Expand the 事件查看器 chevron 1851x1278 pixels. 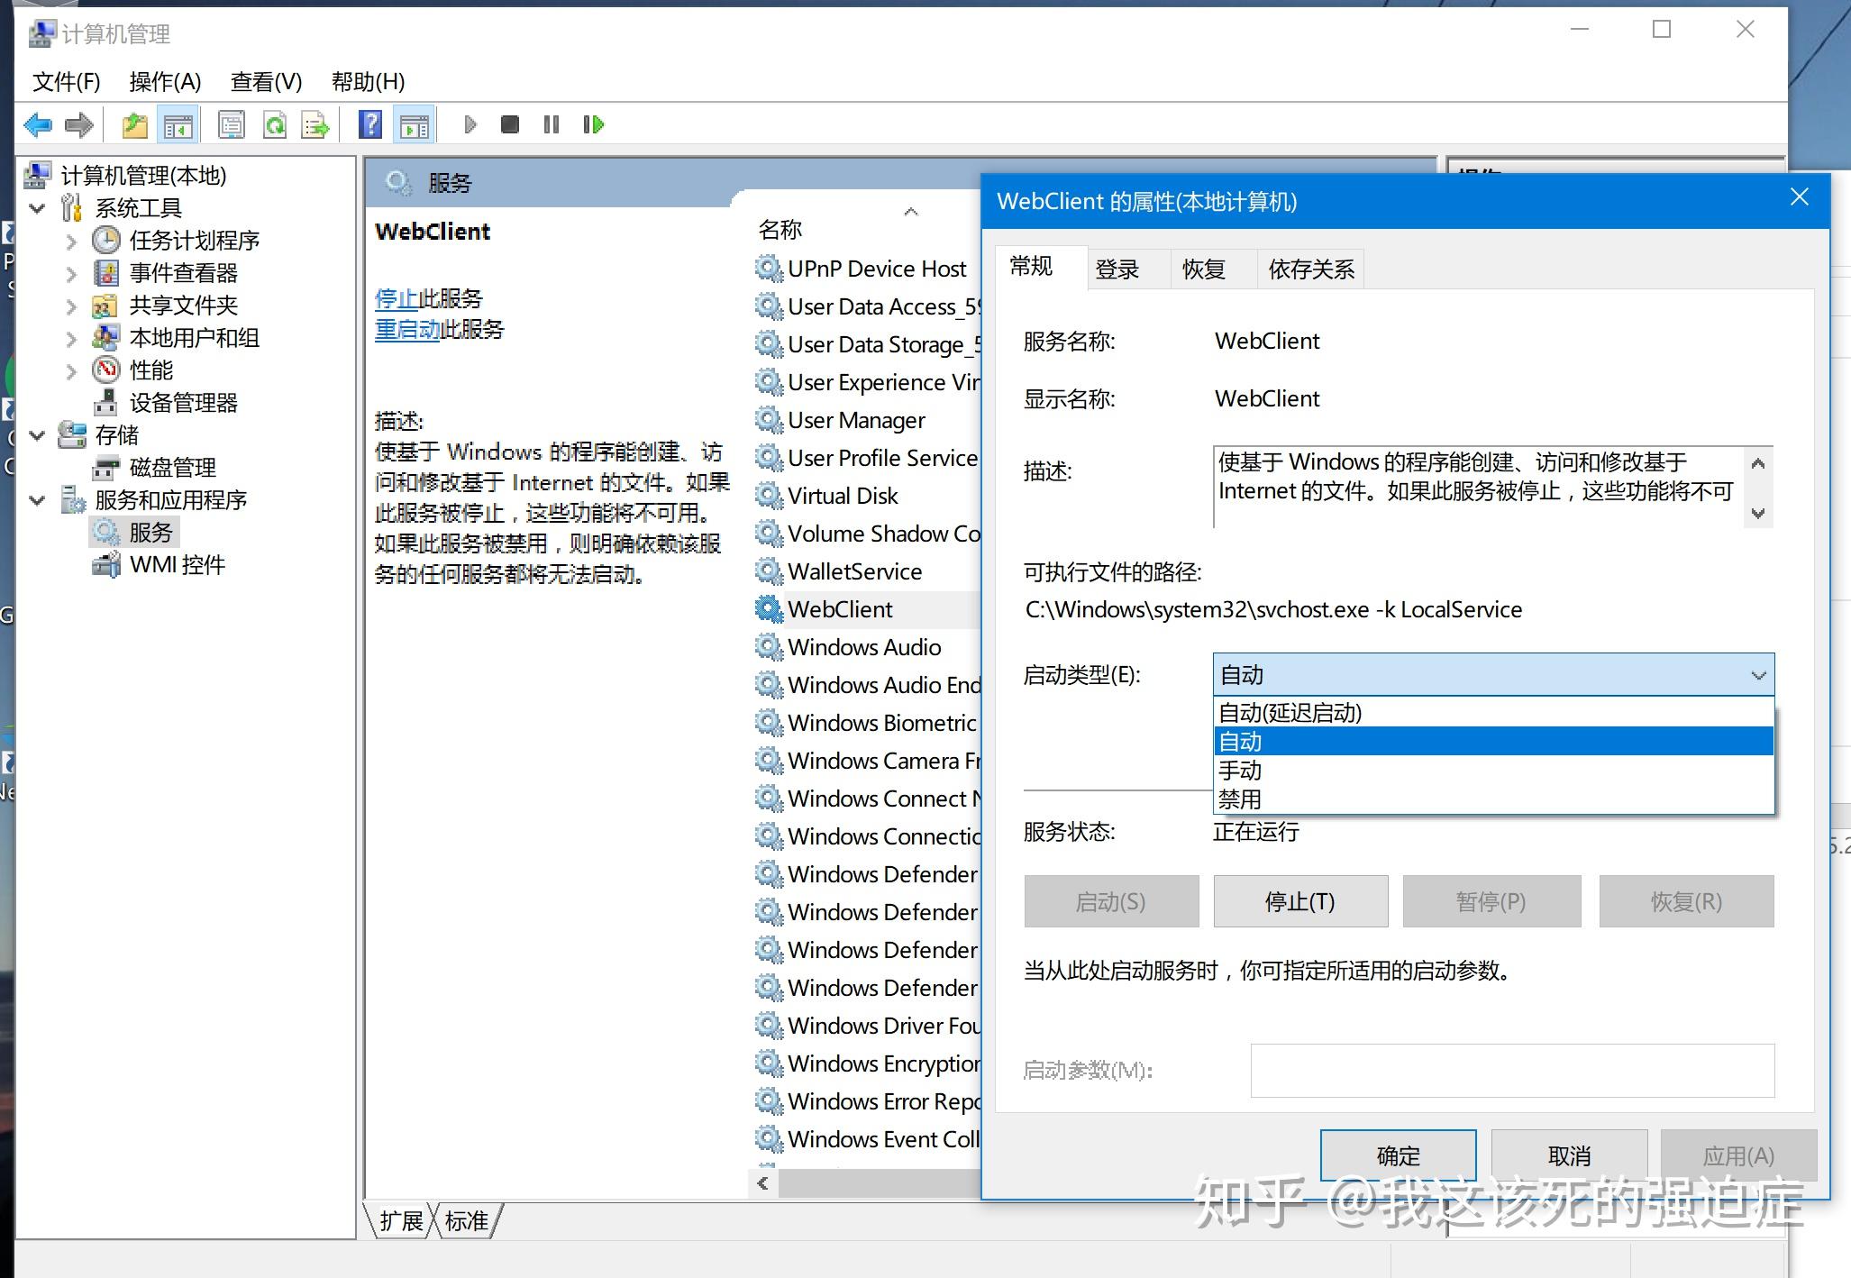72,273
